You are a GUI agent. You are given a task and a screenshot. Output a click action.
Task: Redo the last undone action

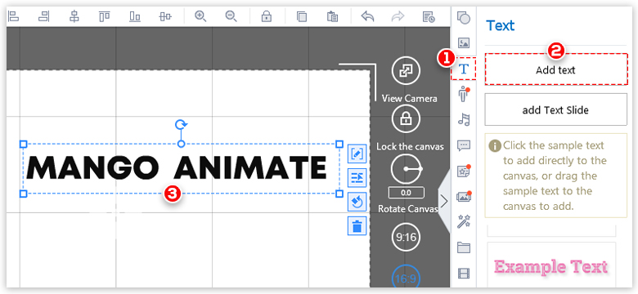398,16
